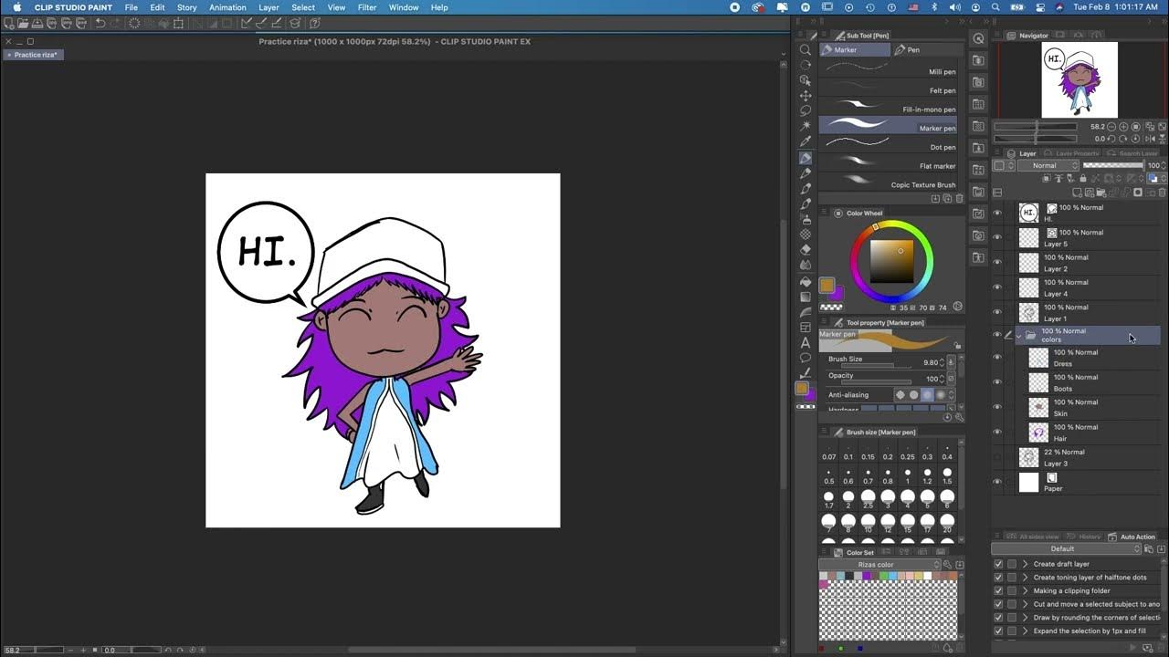Select the Zoom magnifier tool
This screenshot has width=1169, height=657.
[x=805, y=49]
